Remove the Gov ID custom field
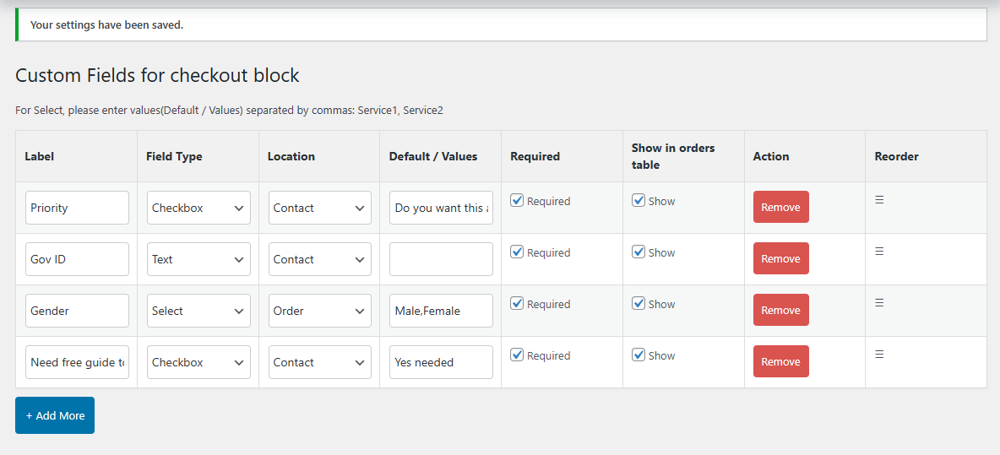This screenshot has width=1000, height=455. click(x=780, y=258)
